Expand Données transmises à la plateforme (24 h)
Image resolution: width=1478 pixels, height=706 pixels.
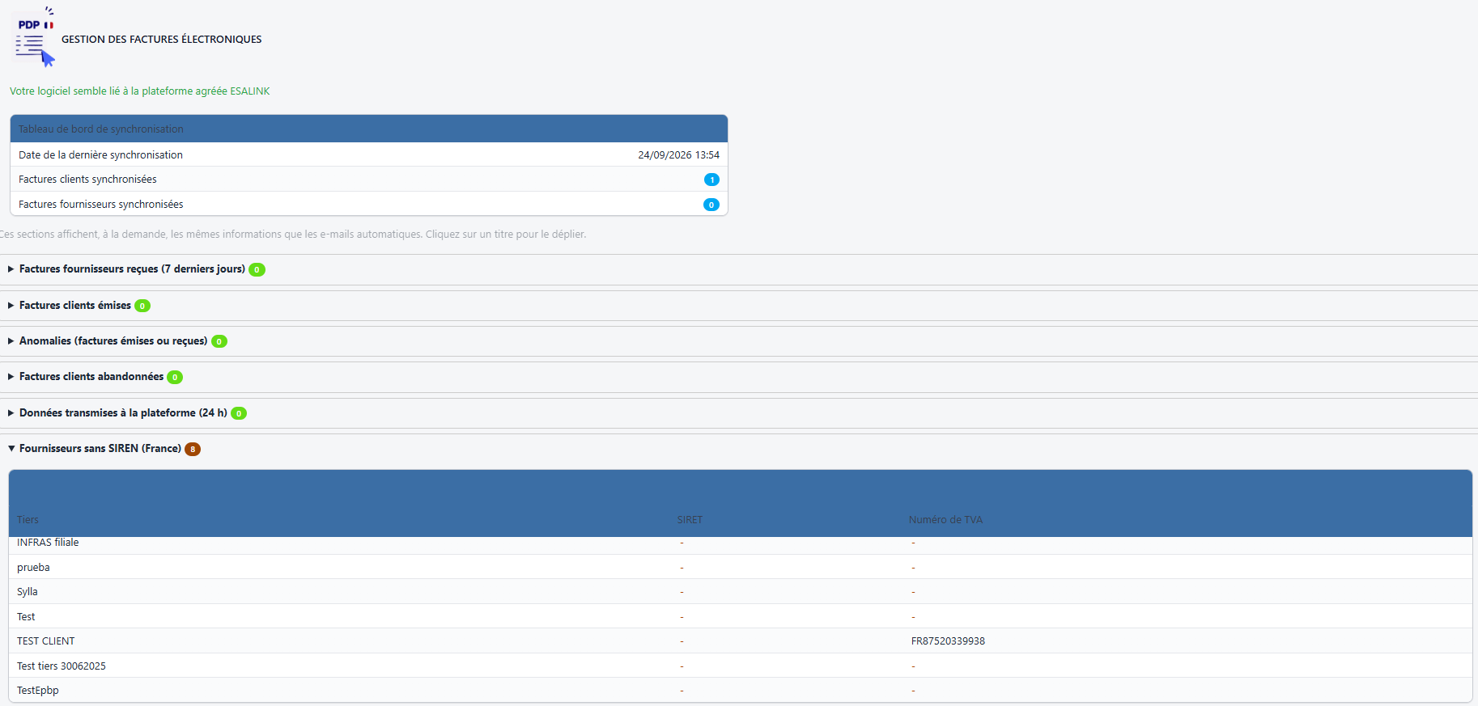click(x=123, y=413)
